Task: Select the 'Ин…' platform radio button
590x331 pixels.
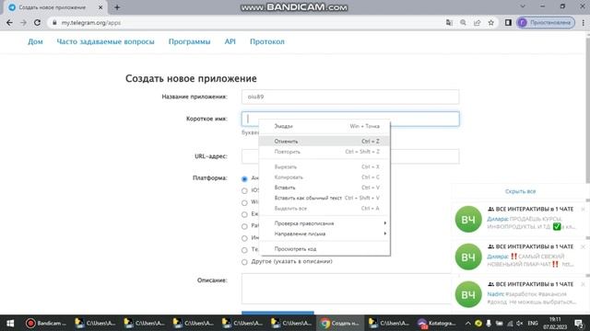Action: coord(244,238)
